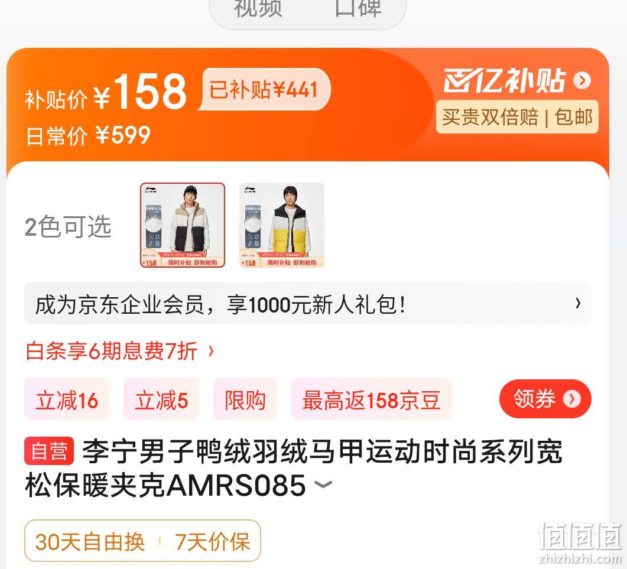Tap the 最高返158京豆 tag
The height and width of the screenshot is (569, 627).
coord(372,399)
